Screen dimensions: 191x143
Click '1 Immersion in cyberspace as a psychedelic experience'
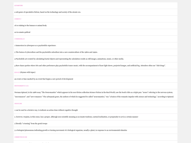point(35,46)
